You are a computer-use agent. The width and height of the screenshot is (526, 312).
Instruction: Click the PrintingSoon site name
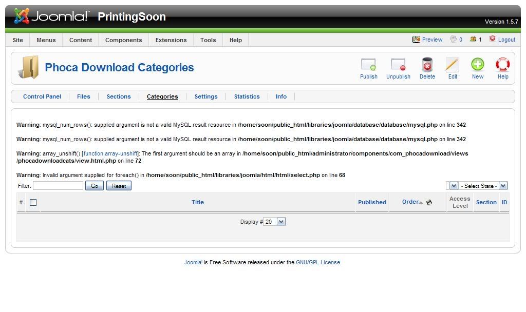[131, 17]
